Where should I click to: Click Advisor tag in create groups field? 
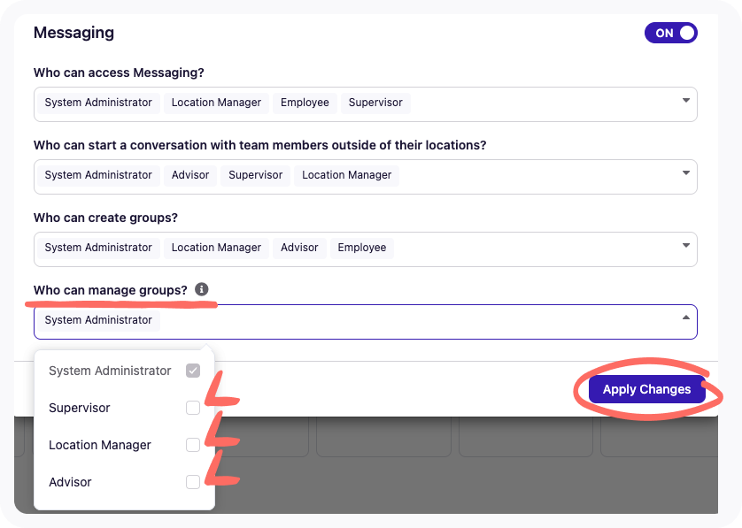click(x=299, y=248)
